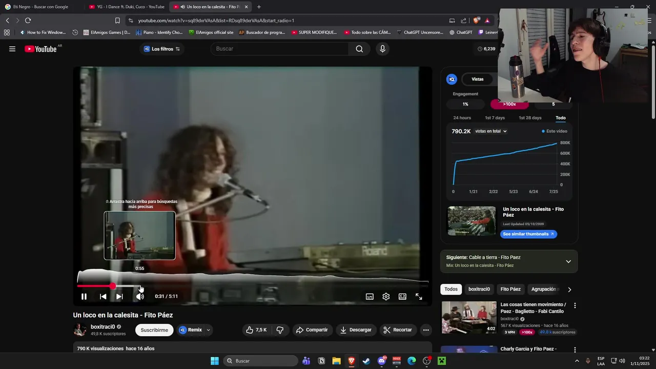Open the Remix button
The height and width of the screenshot is (369, 656).
(x=191, y=330)
